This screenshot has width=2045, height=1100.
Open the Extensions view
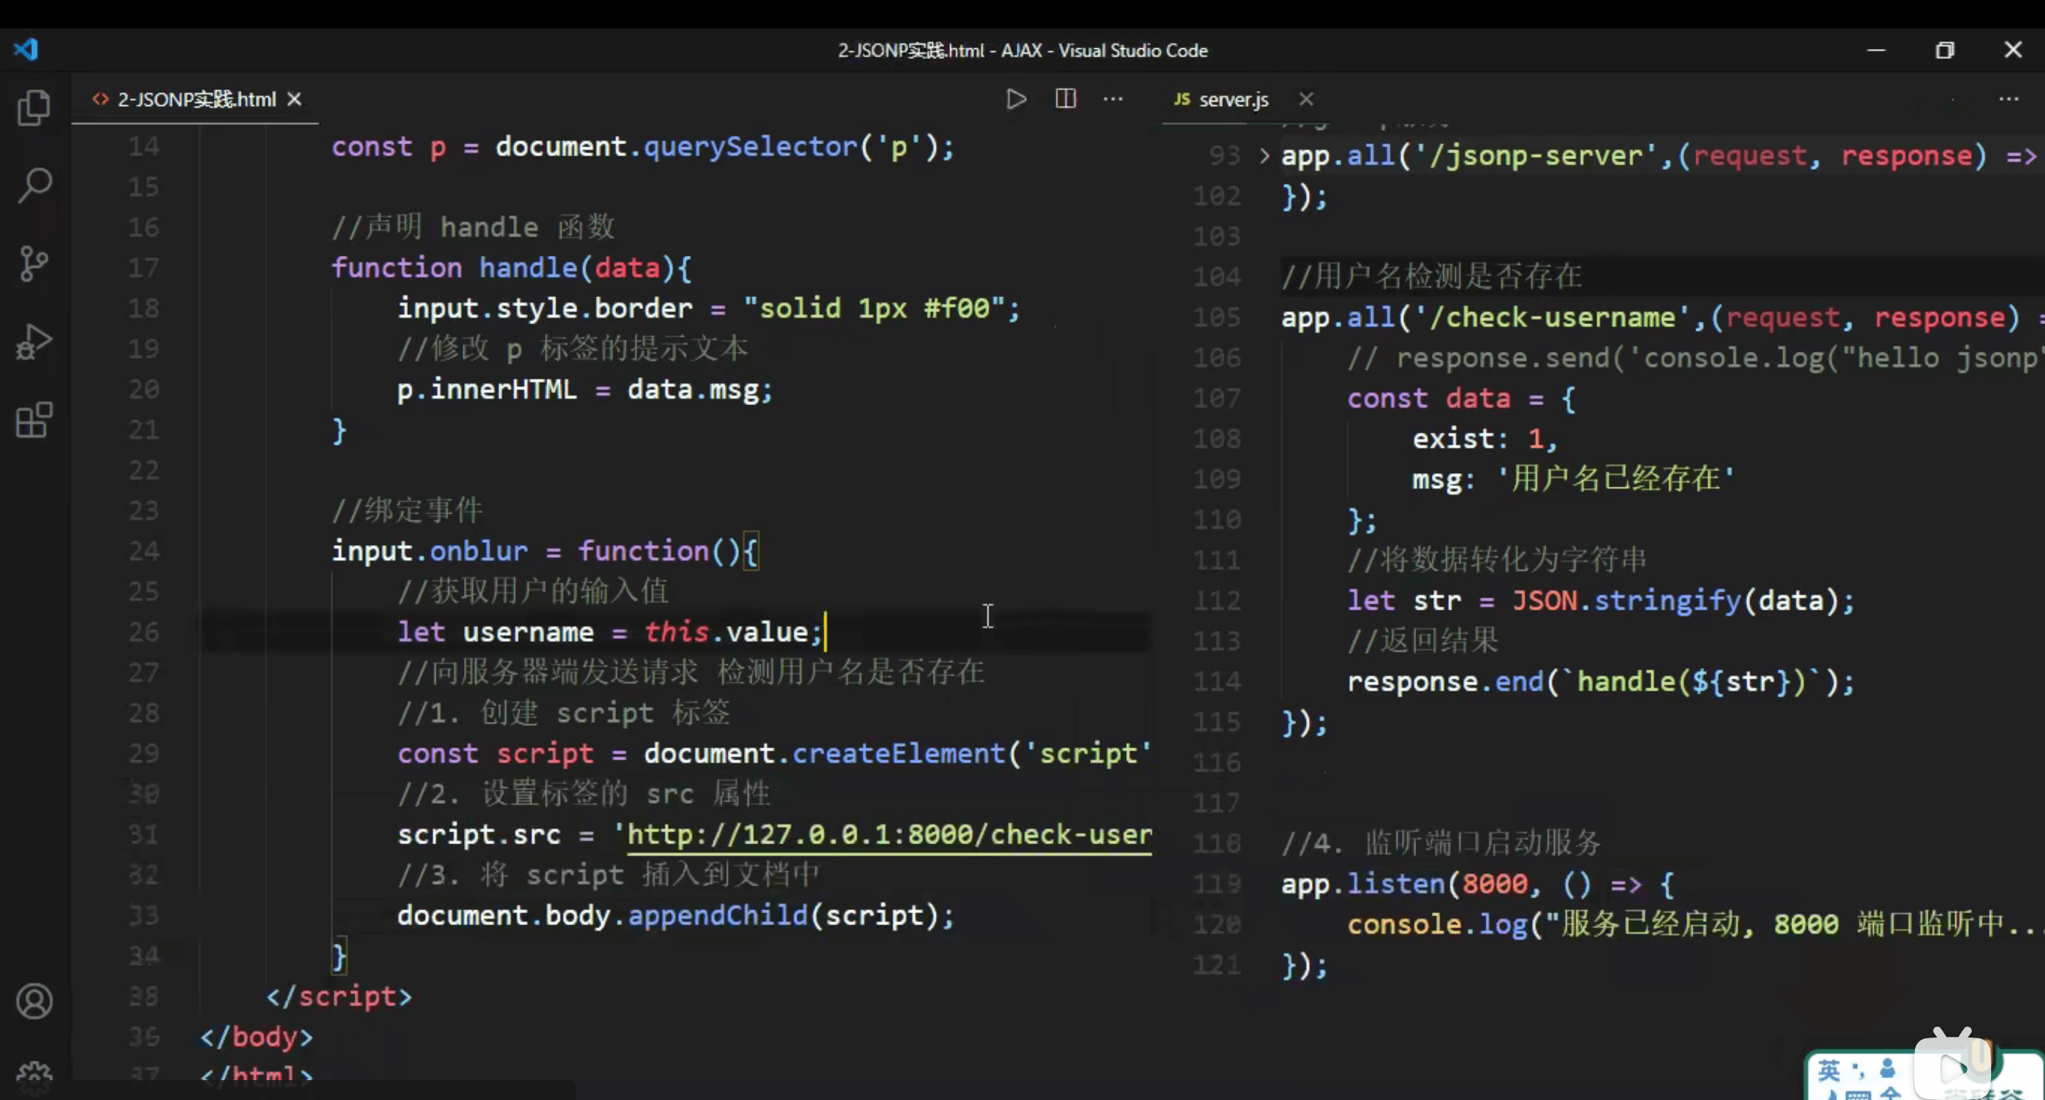tap(34, 419)
